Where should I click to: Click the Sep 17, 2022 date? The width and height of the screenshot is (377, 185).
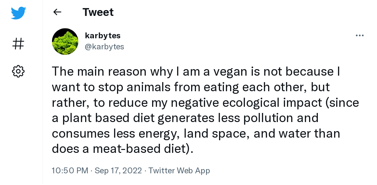[118, 170]
